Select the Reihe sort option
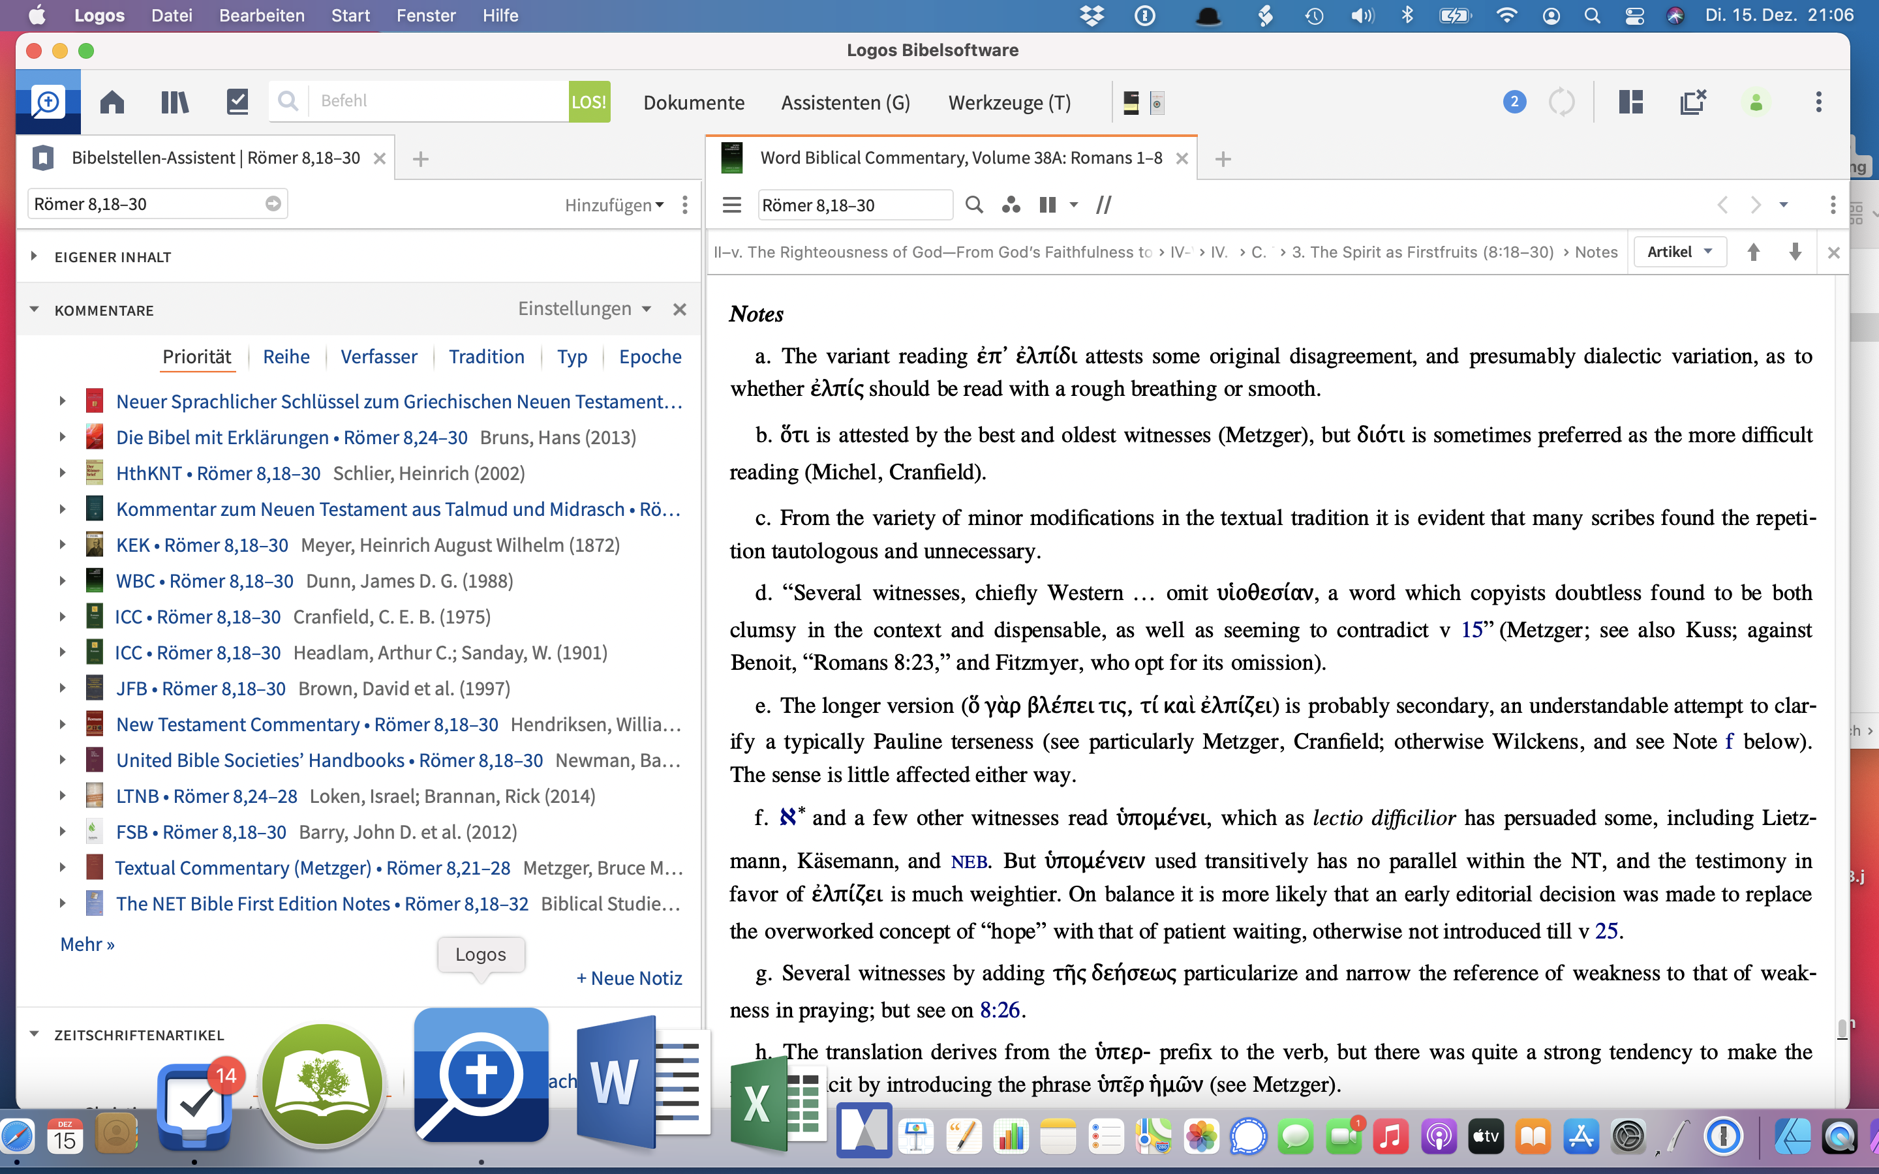Viewport: 1879px width, 1174px height. pos(286,356)
